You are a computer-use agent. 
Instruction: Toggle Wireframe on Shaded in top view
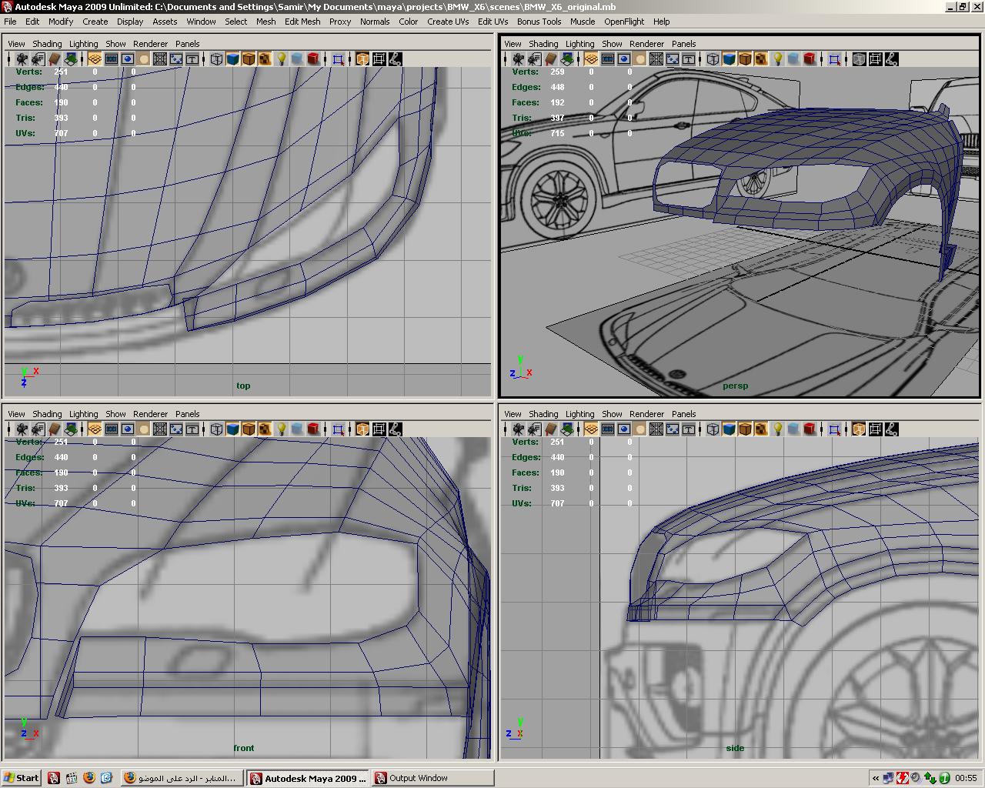[x=249, y=59]
